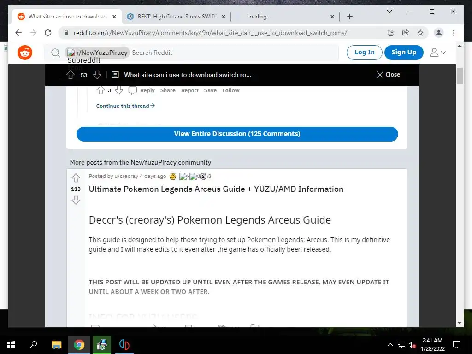Open the 'Continue this thread' link
This screenshot has width=472, height=354.
[x=125, y=106]
